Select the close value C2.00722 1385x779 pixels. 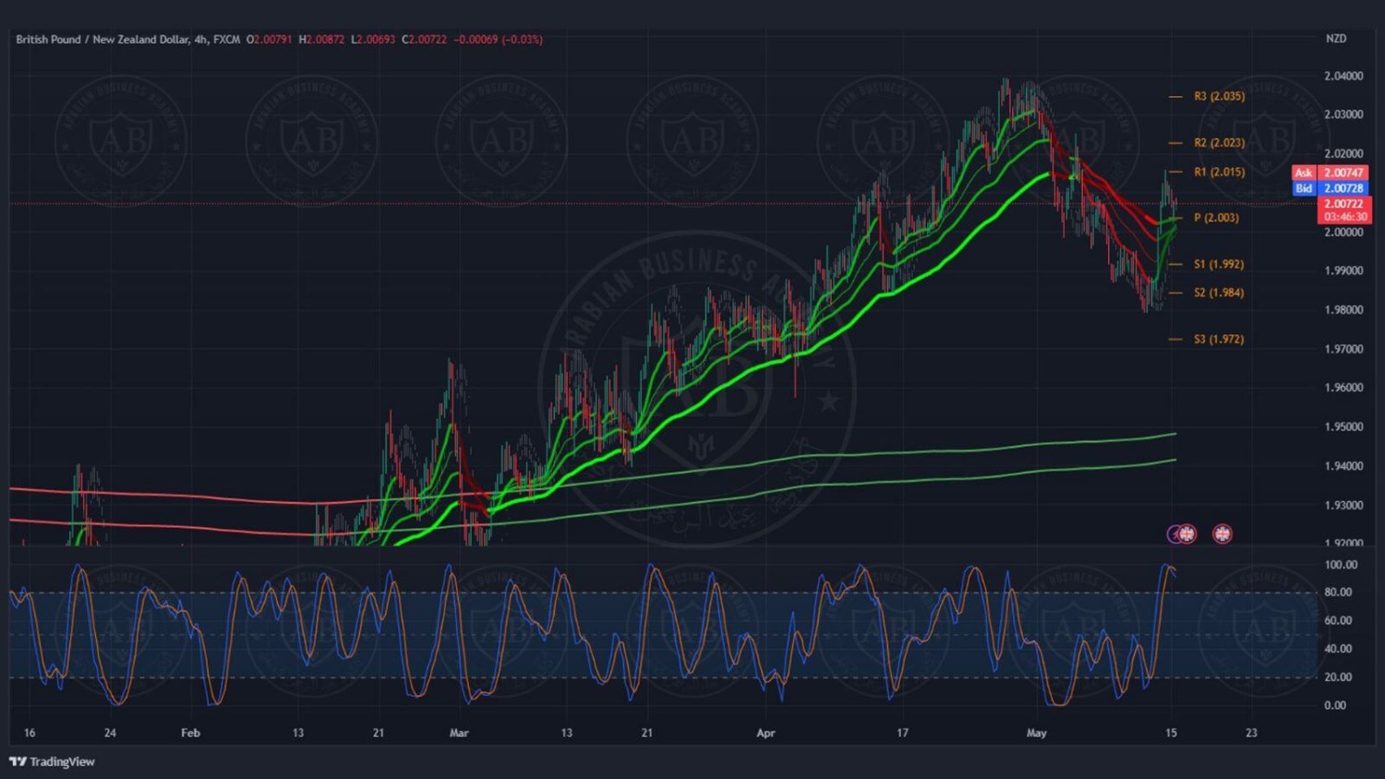[424, 40]
